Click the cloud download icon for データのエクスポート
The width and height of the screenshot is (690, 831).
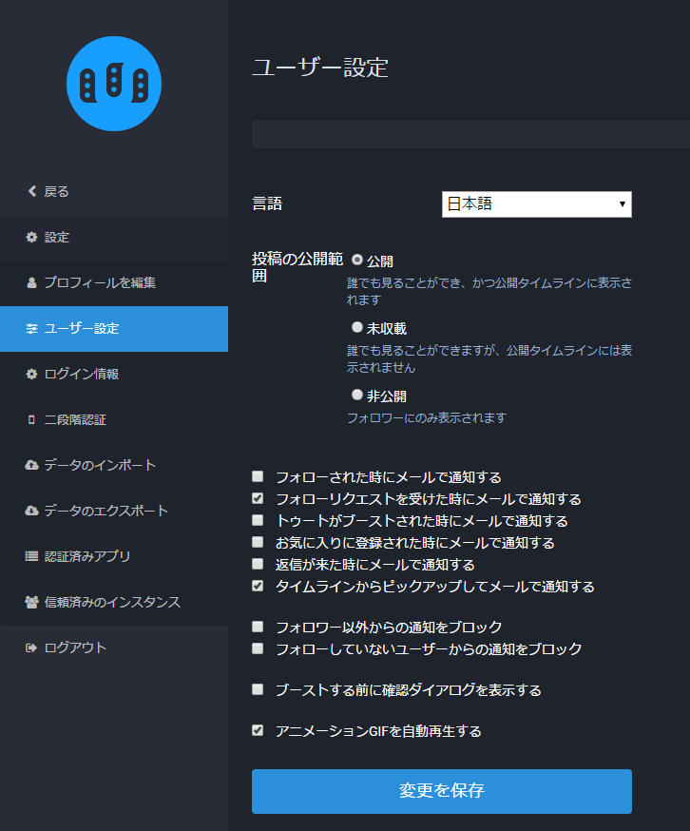tap(31, 511)
